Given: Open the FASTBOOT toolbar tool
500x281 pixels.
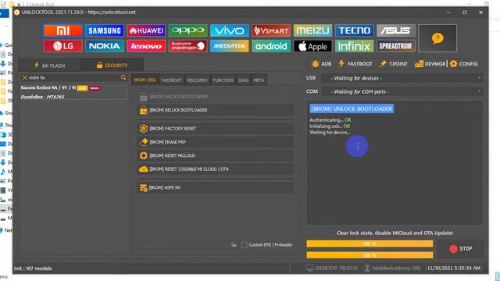Looking at the screenshot, I should 355,64.
